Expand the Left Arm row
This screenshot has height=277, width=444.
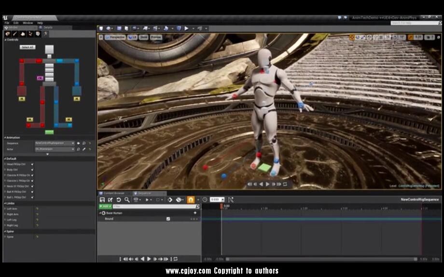(x=5, y=209)
